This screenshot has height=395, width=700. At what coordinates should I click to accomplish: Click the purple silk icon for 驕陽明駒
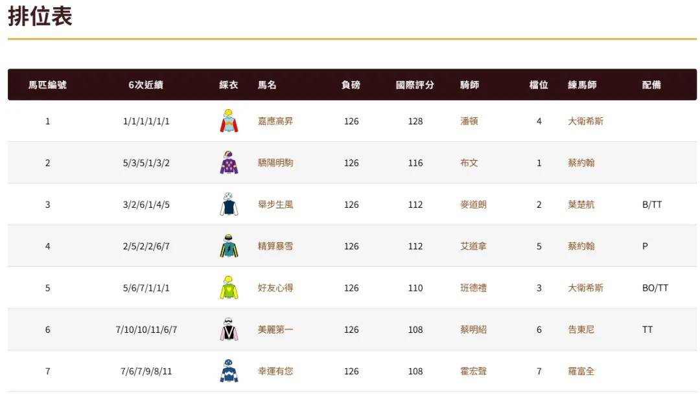coord(229,163)
